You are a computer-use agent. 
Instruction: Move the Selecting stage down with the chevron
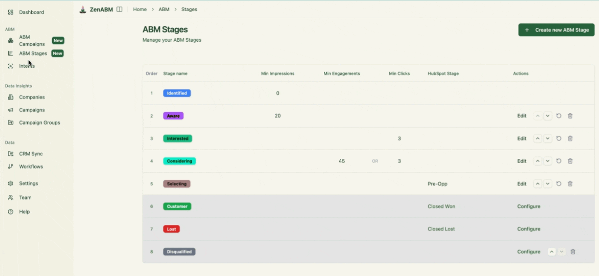point(548,184)
